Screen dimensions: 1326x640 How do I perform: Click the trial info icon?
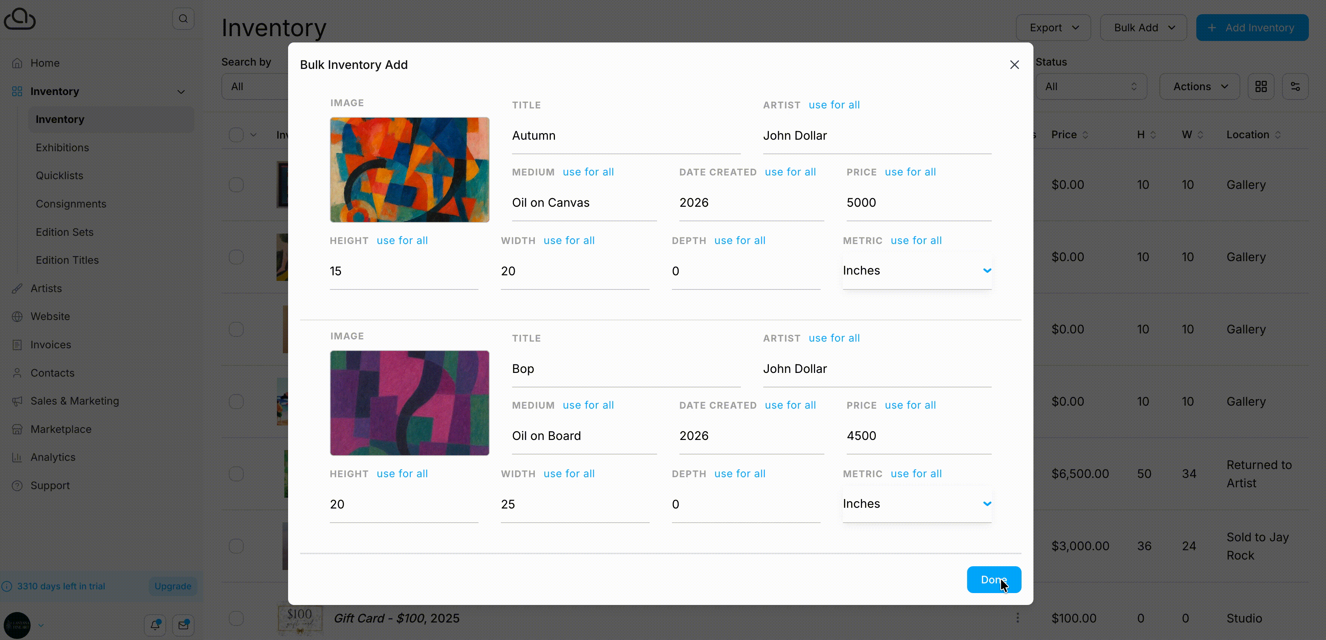7,586
